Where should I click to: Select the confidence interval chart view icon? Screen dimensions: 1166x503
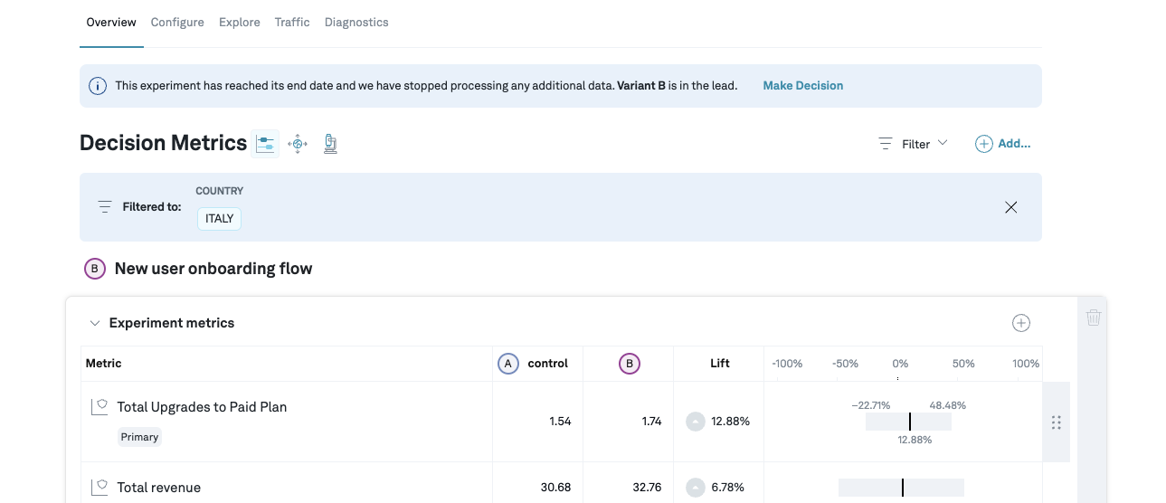click(265, 144)
